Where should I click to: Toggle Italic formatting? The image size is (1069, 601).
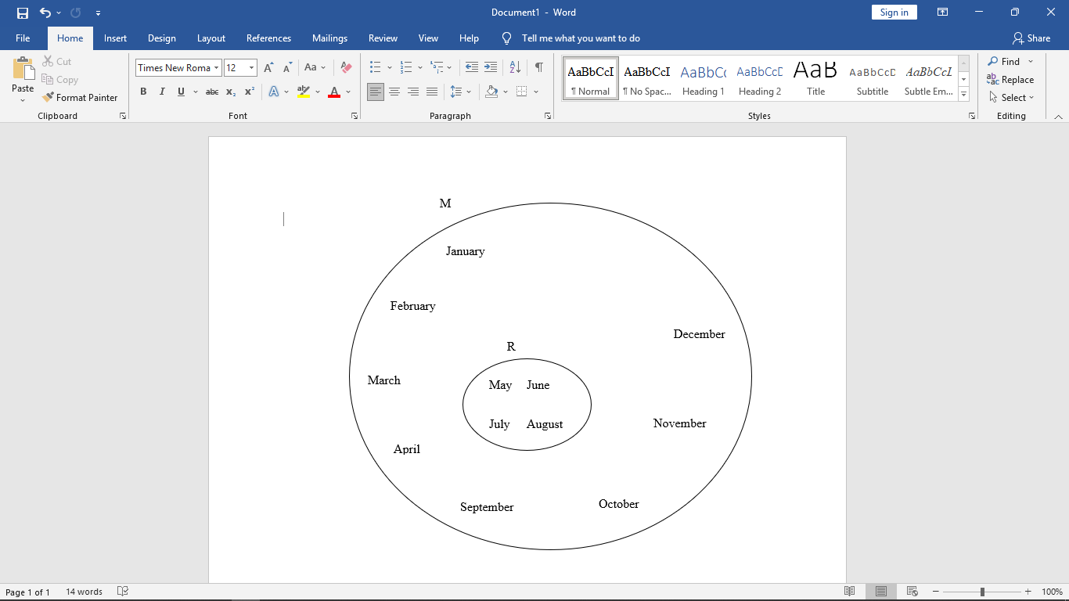162,92
